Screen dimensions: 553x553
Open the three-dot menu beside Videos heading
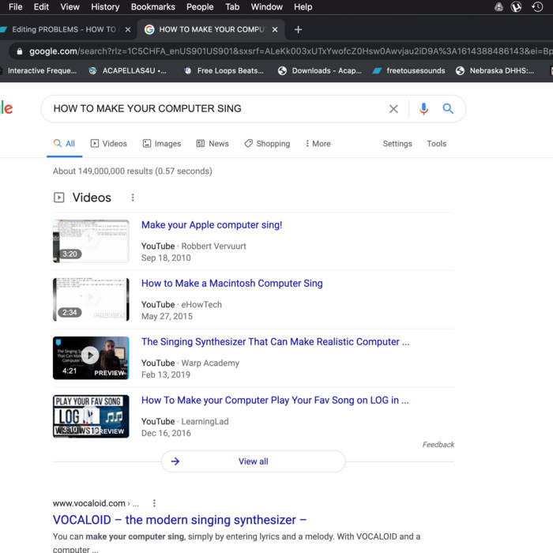point(133,197)
